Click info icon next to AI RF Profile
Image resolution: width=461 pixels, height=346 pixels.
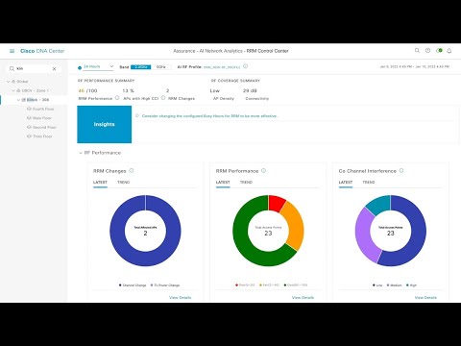point(245,66)
